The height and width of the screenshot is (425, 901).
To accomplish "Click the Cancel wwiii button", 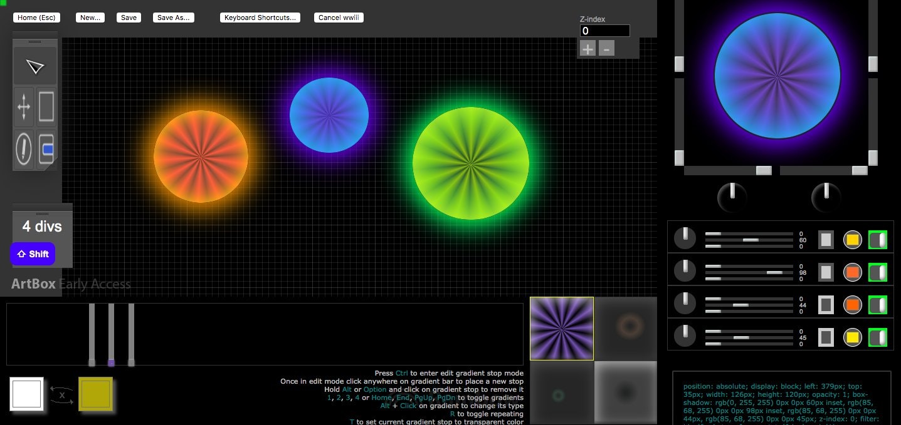I will [x=339, y=18].
